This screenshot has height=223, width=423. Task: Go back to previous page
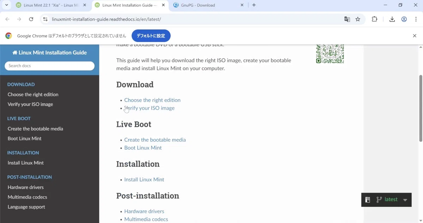click(x=7, y=19)
